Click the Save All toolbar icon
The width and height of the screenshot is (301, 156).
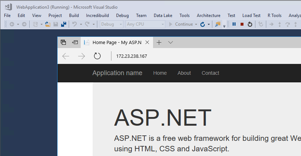click(x=64, y=24)
